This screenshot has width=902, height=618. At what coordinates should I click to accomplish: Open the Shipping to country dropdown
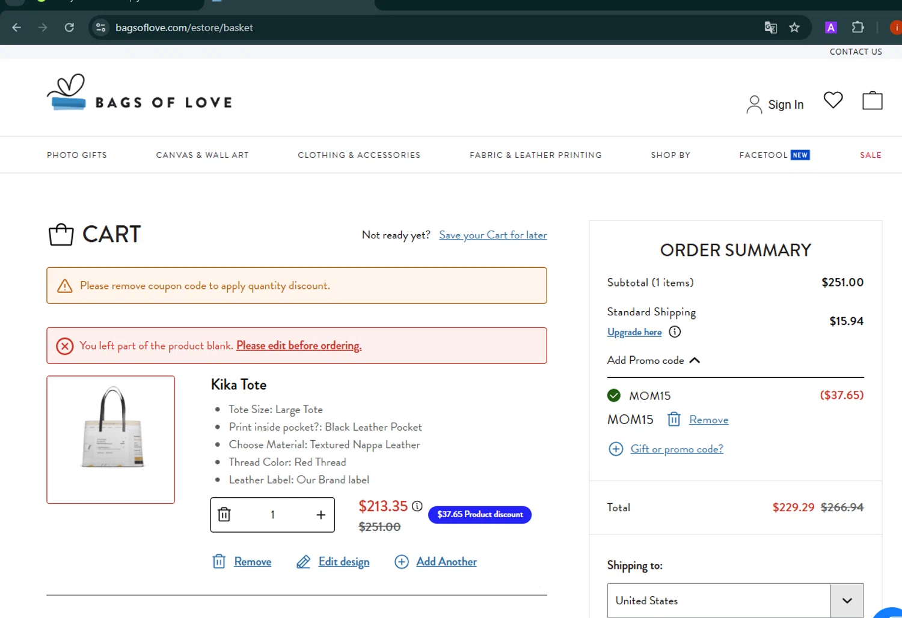(735, 601)
